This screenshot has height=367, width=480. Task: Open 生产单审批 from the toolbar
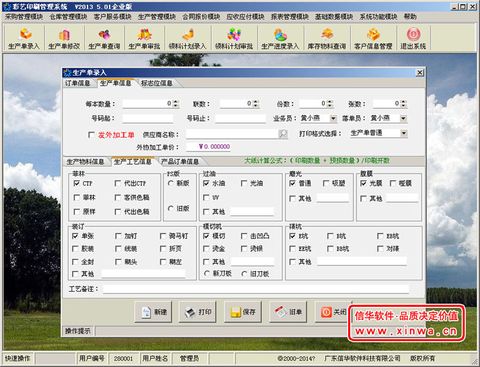tap(145, 38)
